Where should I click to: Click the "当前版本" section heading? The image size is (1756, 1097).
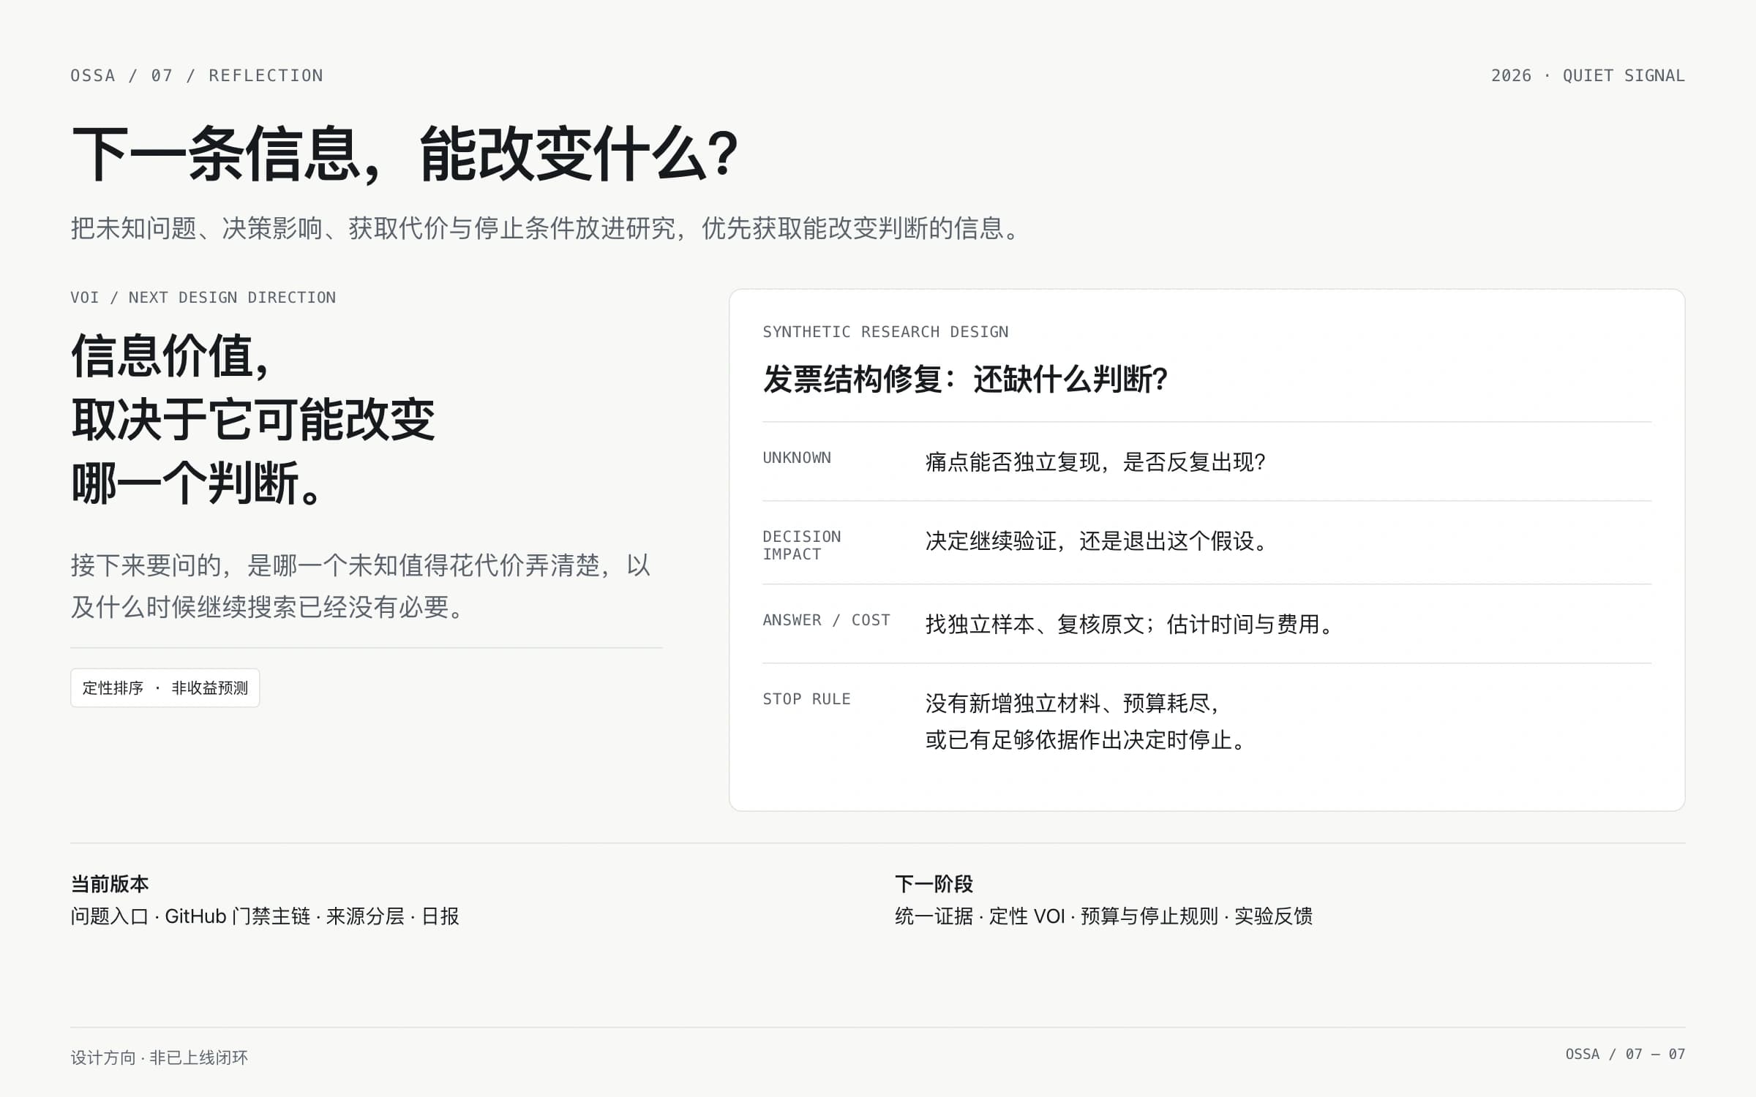point(110,883)
